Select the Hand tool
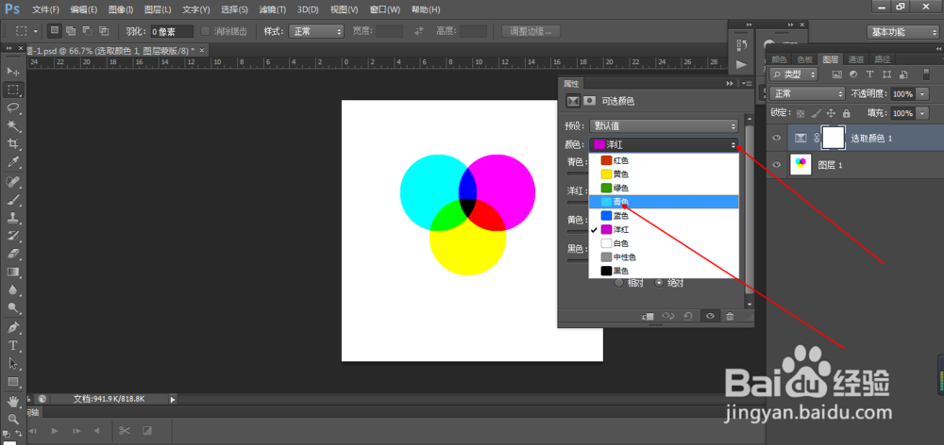The width and height of the screenshot is (944, 445). [x=12, y=401]
